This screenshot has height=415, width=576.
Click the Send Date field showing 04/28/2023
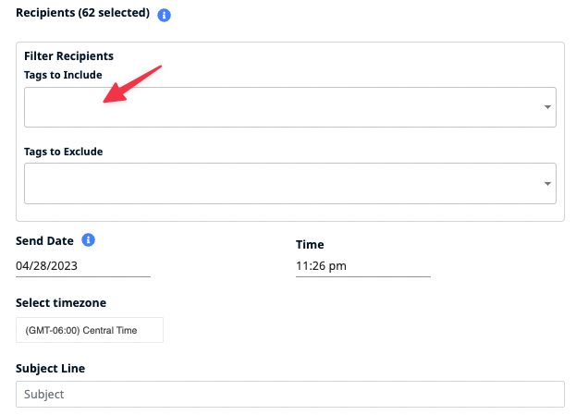pyautogui.click(x=83, y=266)
